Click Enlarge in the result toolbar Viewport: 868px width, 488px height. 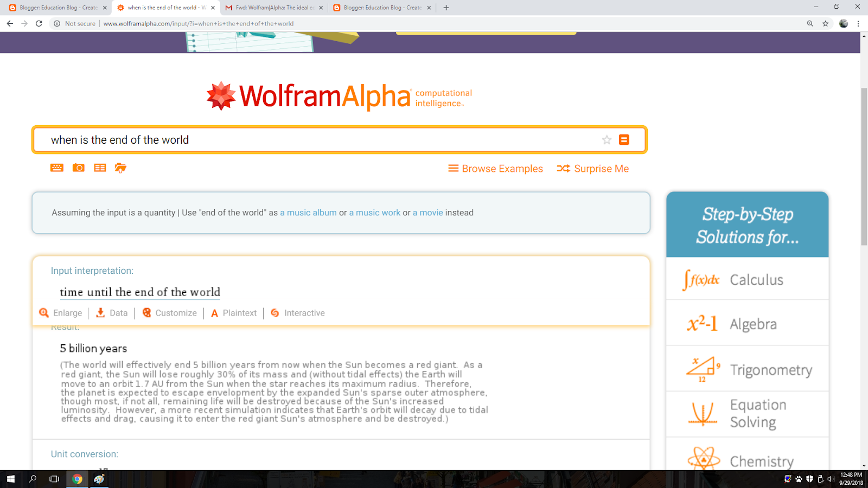(61, 313)
